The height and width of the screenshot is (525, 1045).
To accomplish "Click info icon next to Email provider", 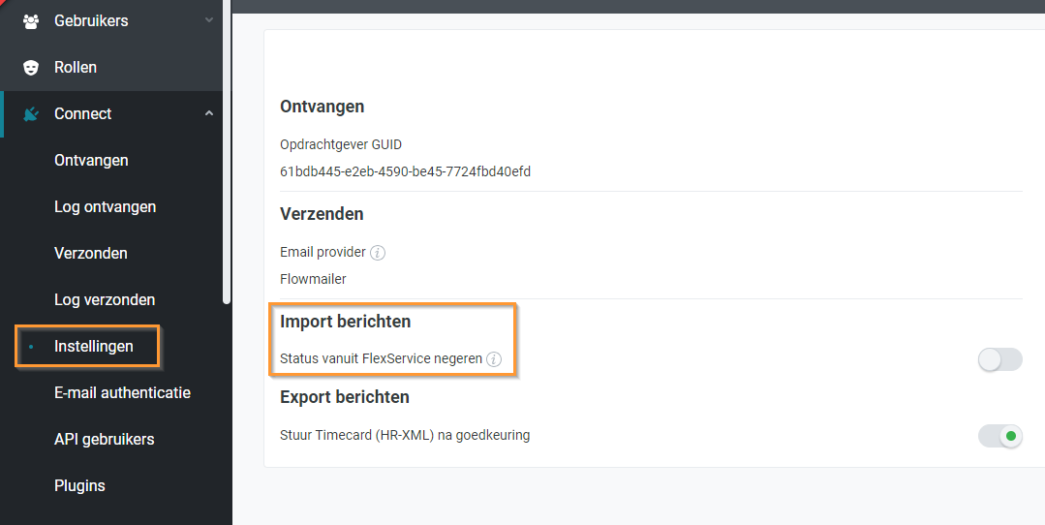I will (x=378, y=253).
